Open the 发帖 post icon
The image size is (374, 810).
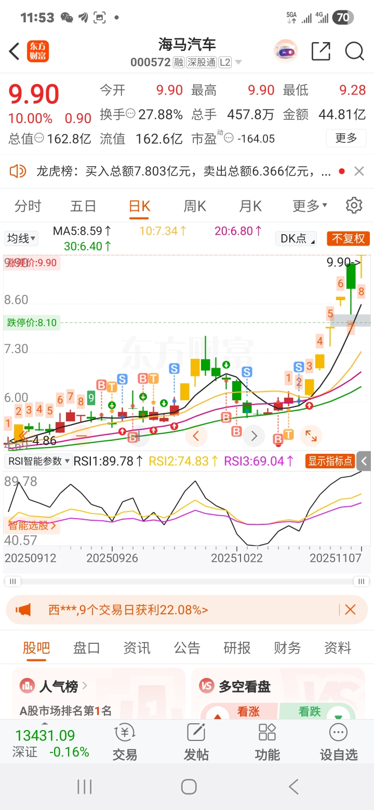196,743
